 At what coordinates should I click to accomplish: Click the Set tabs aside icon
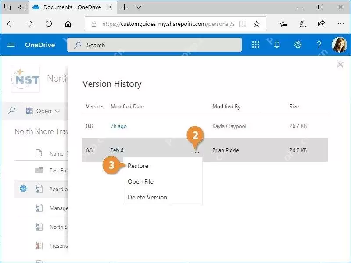coord(21,7)
